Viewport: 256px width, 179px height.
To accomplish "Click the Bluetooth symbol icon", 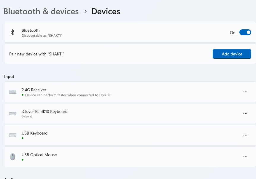I will point(12,32).
